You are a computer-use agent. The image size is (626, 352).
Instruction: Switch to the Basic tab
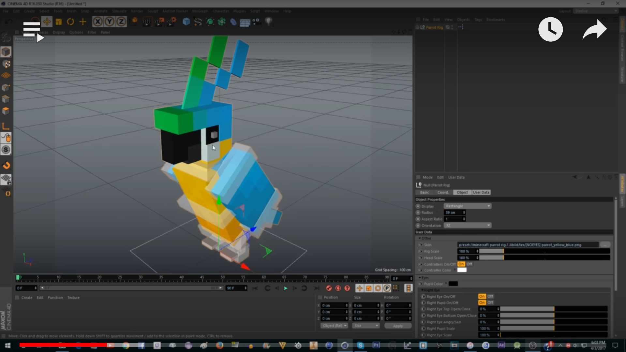[425, 192]
